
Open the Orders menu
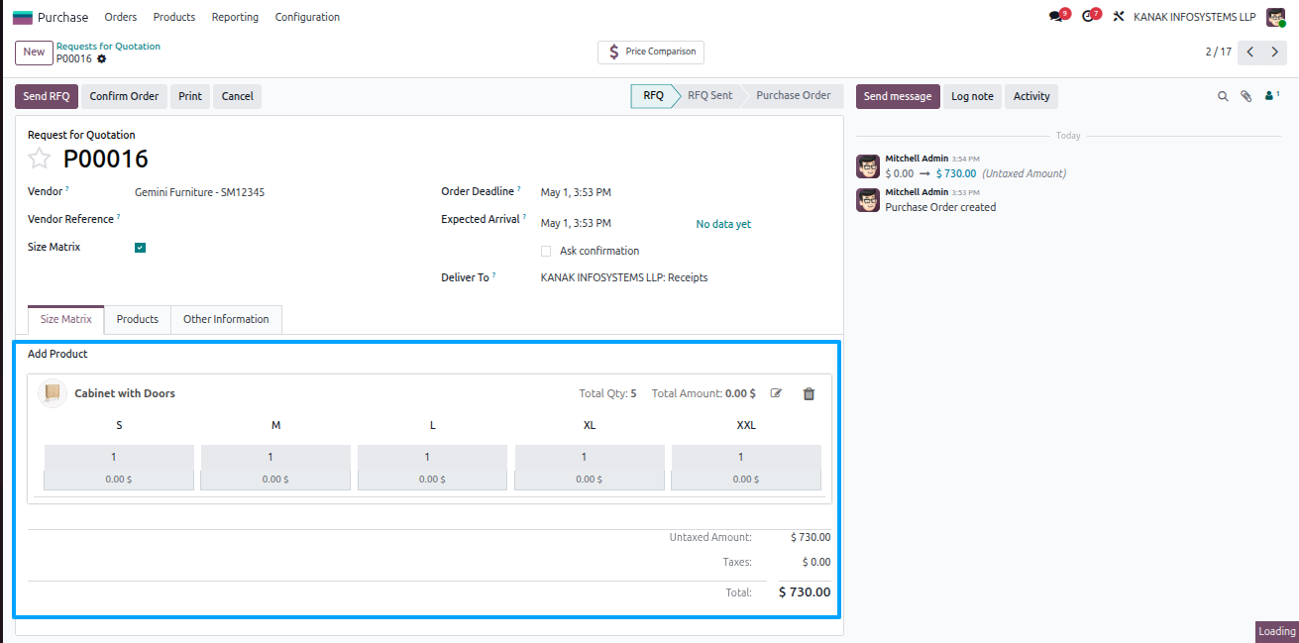tap(121, 17)
